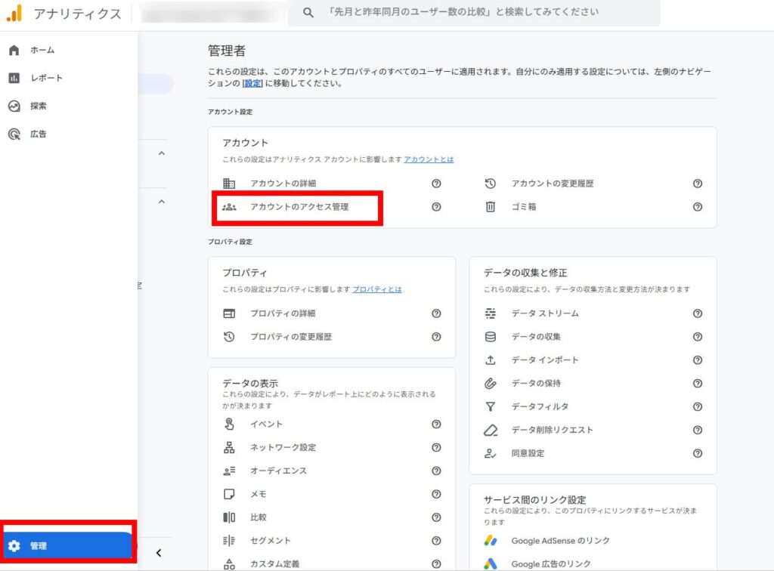This screenshot has width=774, height=571.
Task: Click the 探索 explore icon
Action: click(x=14, y=106)
